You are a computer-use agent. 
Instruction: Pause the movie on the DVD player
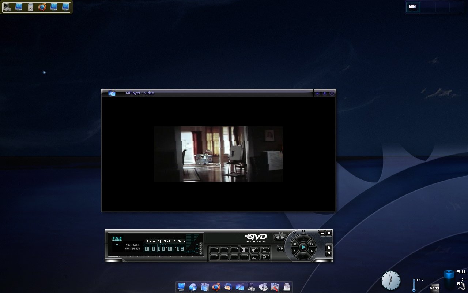(303, 238)
